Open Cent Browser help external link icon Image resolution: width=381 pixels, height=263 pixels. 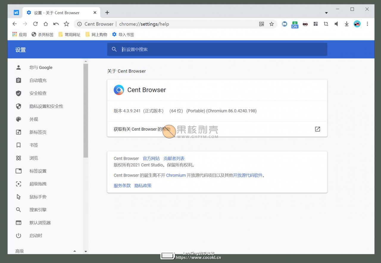(x=318, y=129)
